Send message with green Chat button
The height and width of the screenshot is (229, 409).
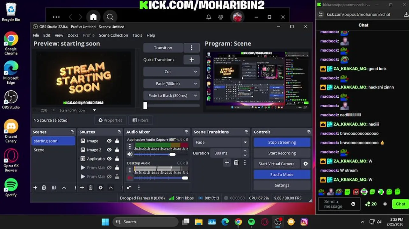pyautogui.click(x=400, y=204)
